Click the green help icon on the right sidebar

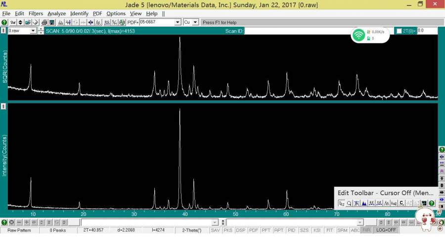click(442, 149)
